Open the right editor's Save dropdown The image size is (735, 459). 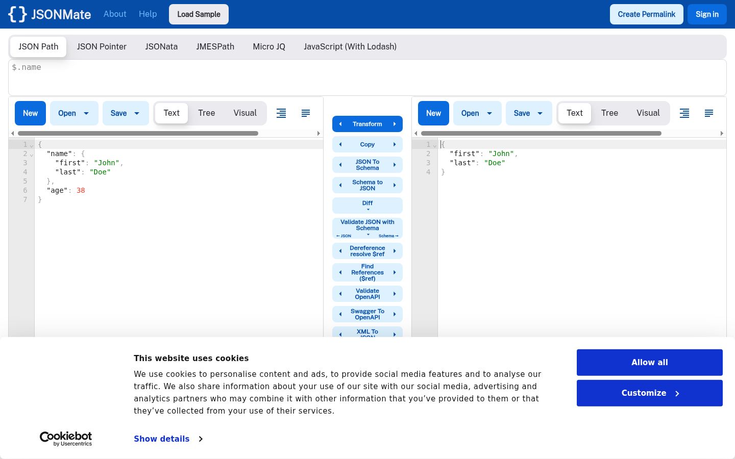(529, 113)
